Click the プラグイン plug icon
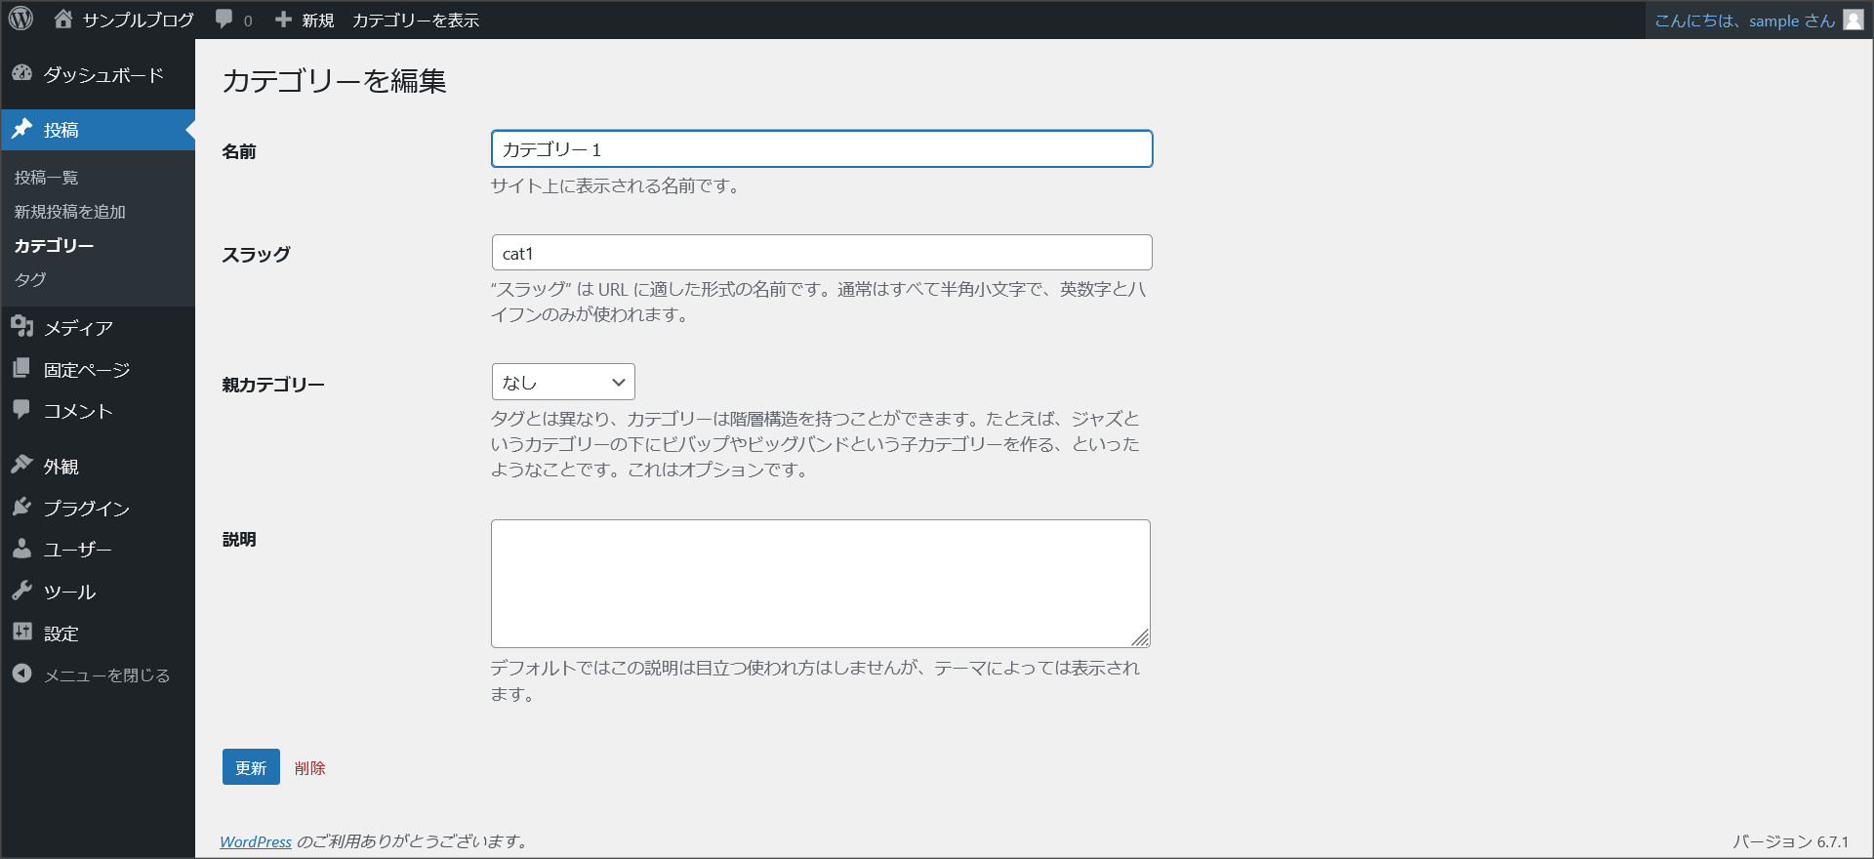1874x859 pixels. (x=21, y=507)
